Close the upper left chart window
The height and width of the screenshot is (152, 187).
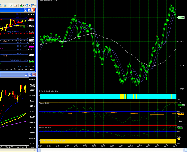(33, 10)
